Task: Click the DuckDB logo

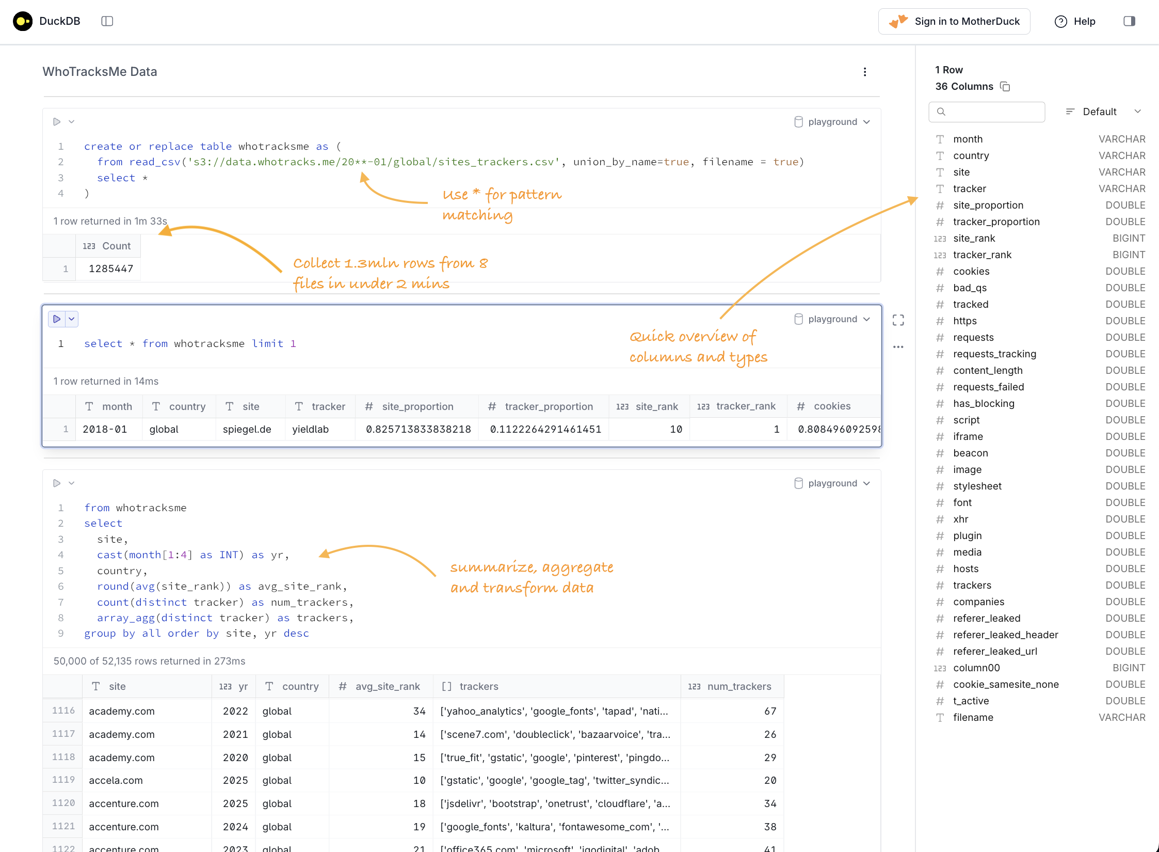Action: coord(22,21)
